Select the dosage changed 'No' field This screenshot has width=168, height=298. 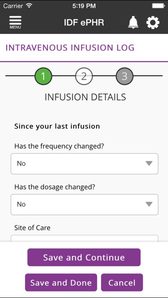[x=84, y=205]
